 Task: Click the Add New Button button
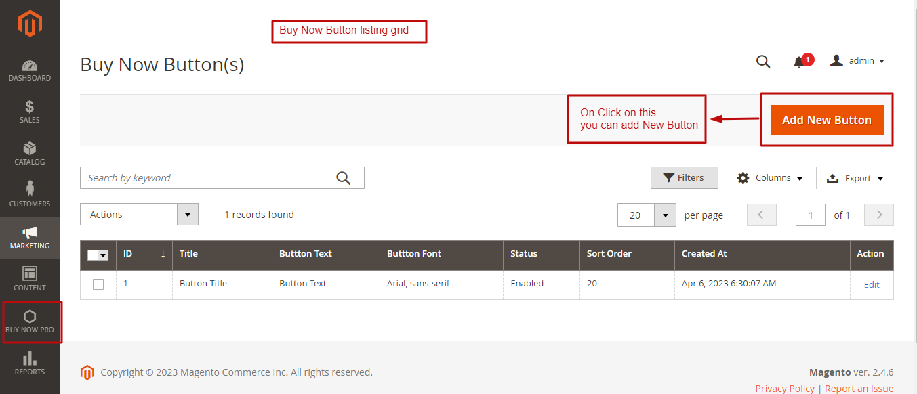pyautogui.click(x=827, y=120)
